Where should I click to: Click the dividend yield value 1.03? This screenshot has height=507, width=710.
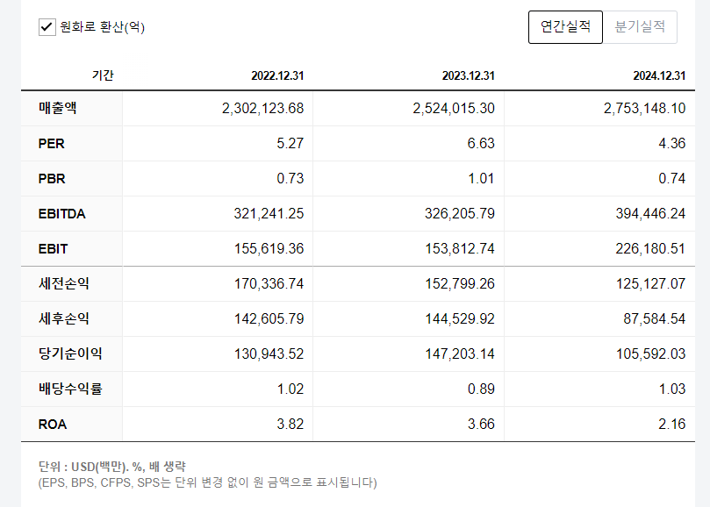click(672, 389)
